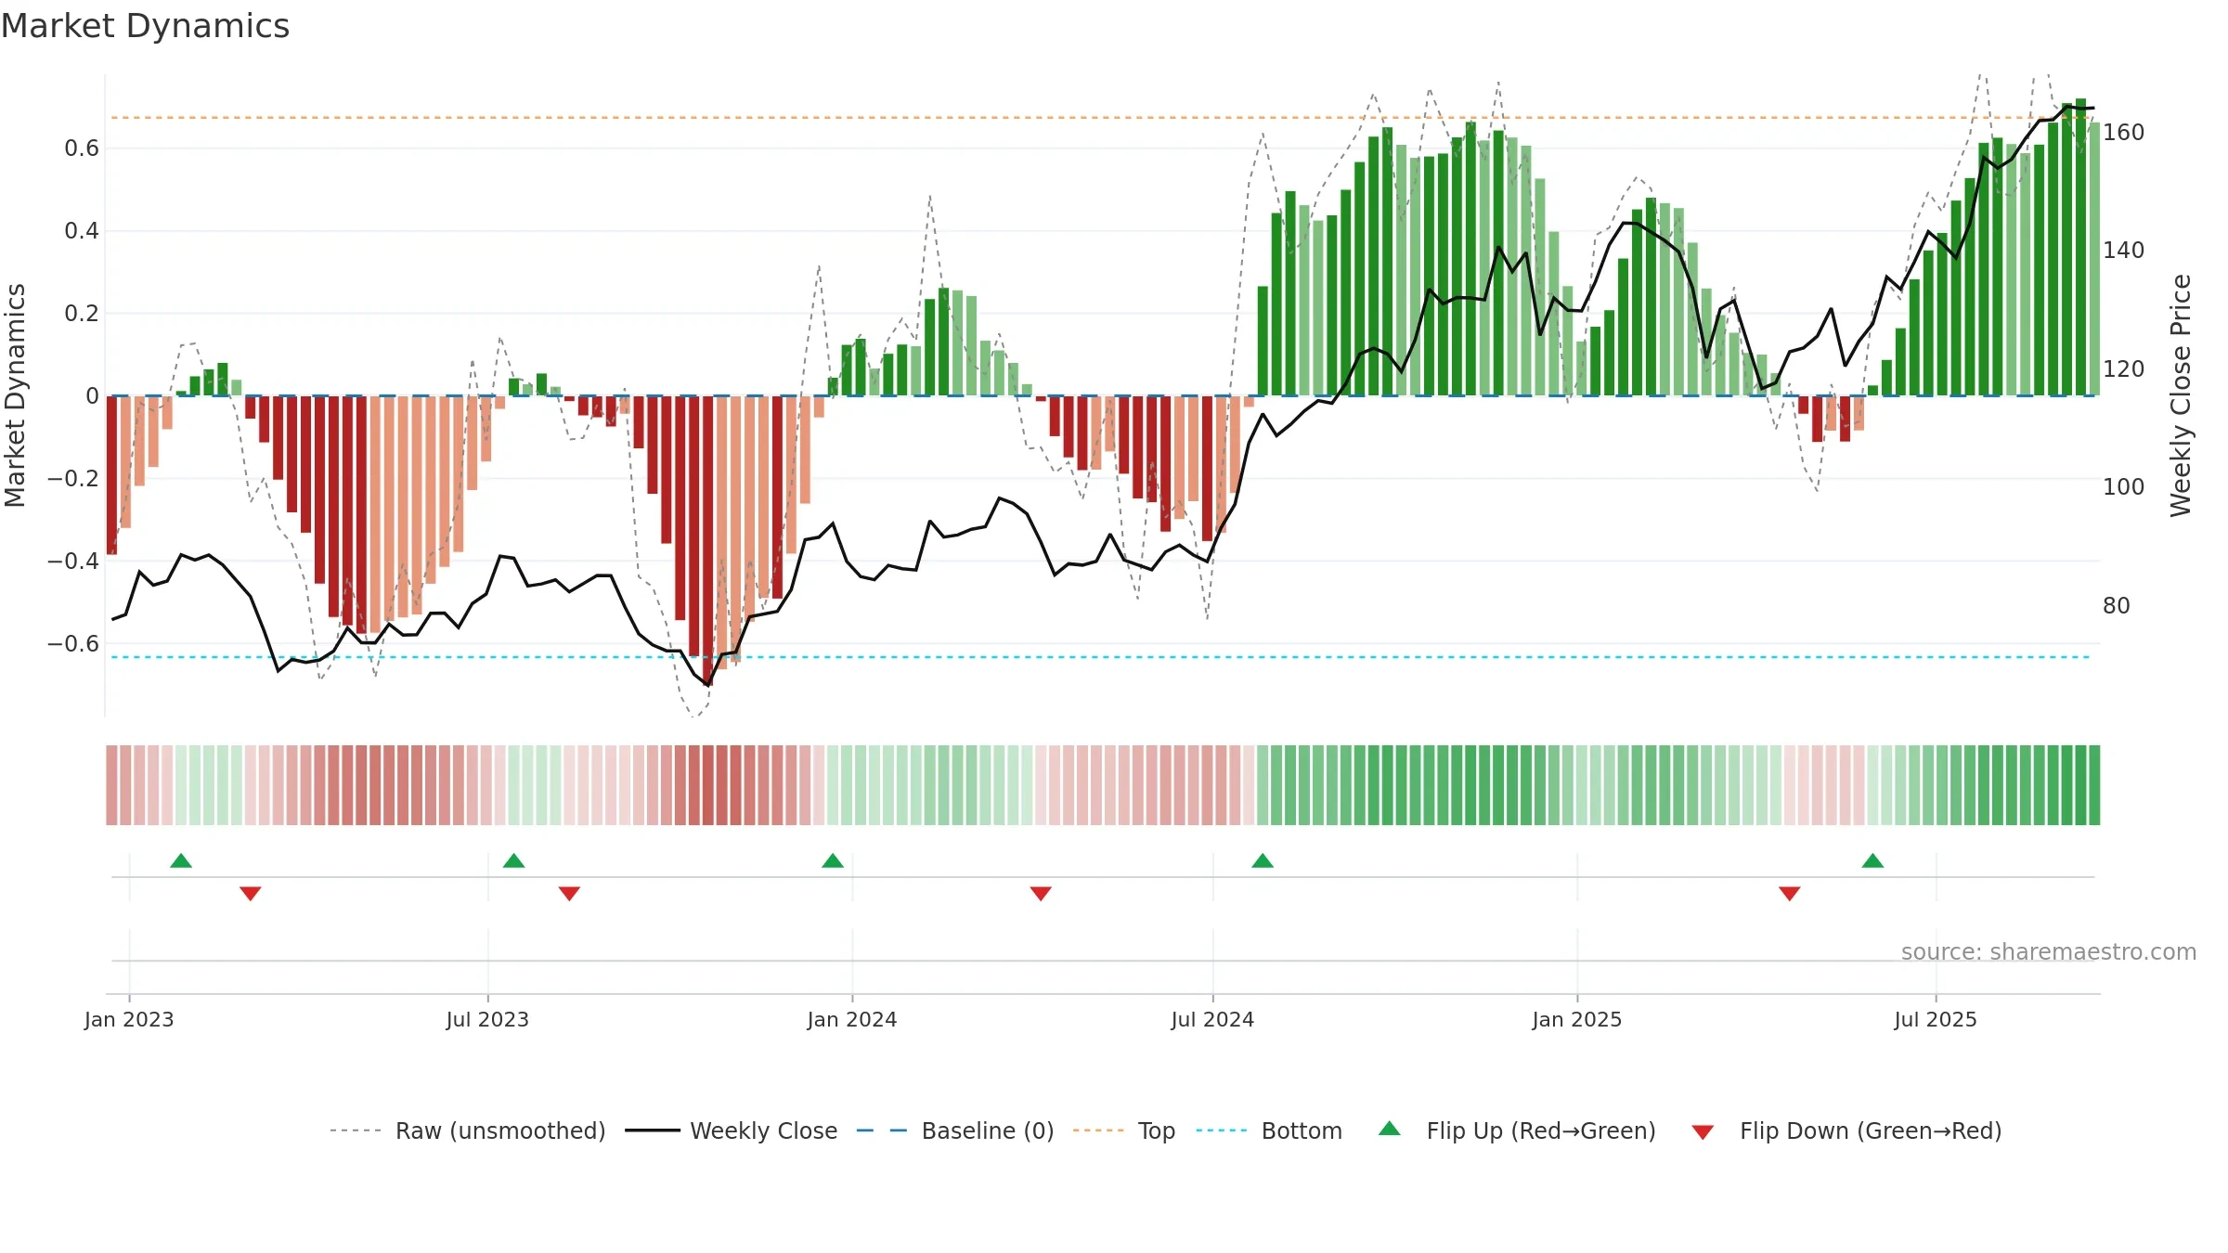Click the flip-down triangle between Jan and Jul 2025
2228x1253 pixels.
point(1790,893)
